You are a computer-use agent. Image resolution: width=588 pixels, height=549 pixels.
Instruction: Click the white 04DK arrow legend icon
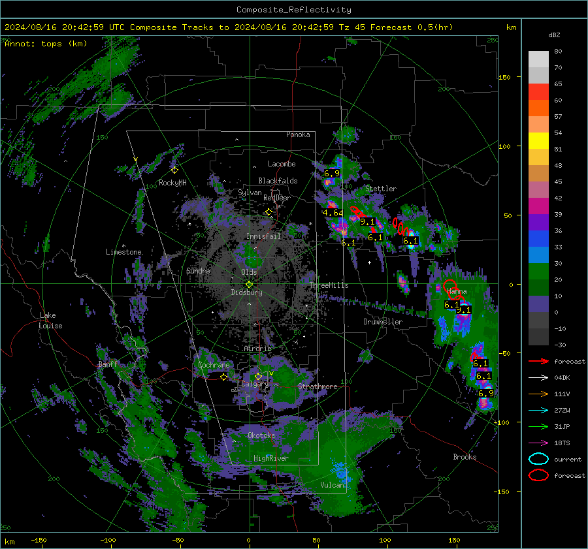538,378
